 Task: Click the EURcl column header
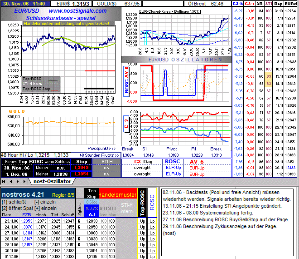[290, 4]
